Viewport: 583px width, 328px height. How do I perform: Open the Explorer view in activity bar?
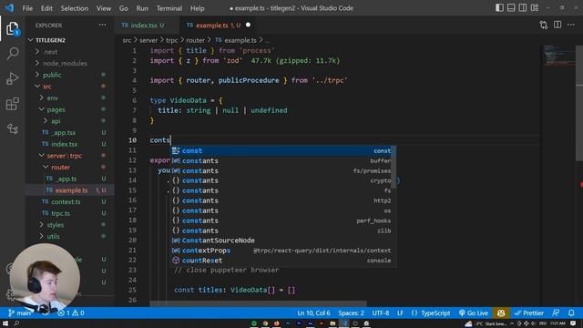coord(12,28)
